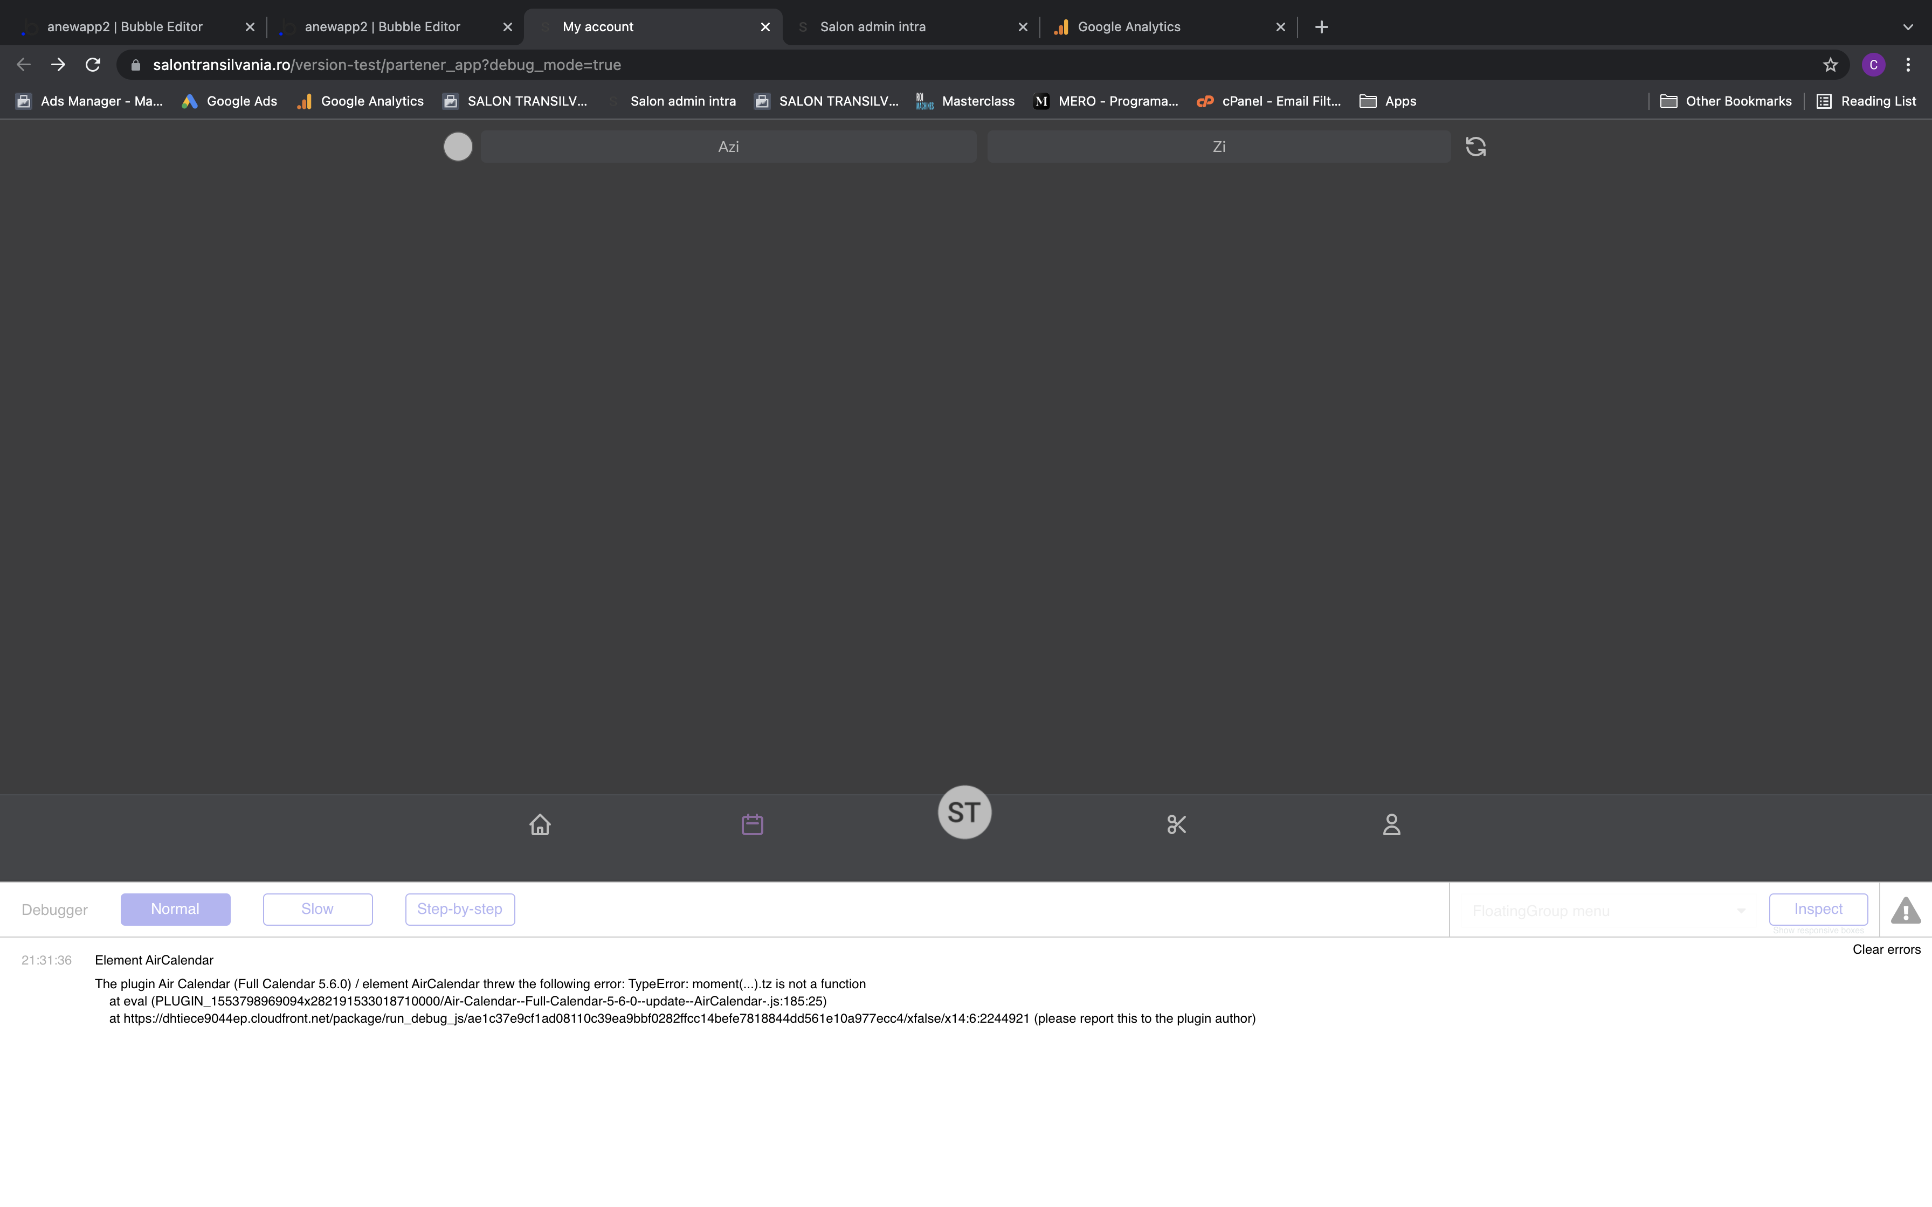Screen dimensions: 1932x1207
Task: Click the Element AirCalendar error heading
Action: point(154,960)
